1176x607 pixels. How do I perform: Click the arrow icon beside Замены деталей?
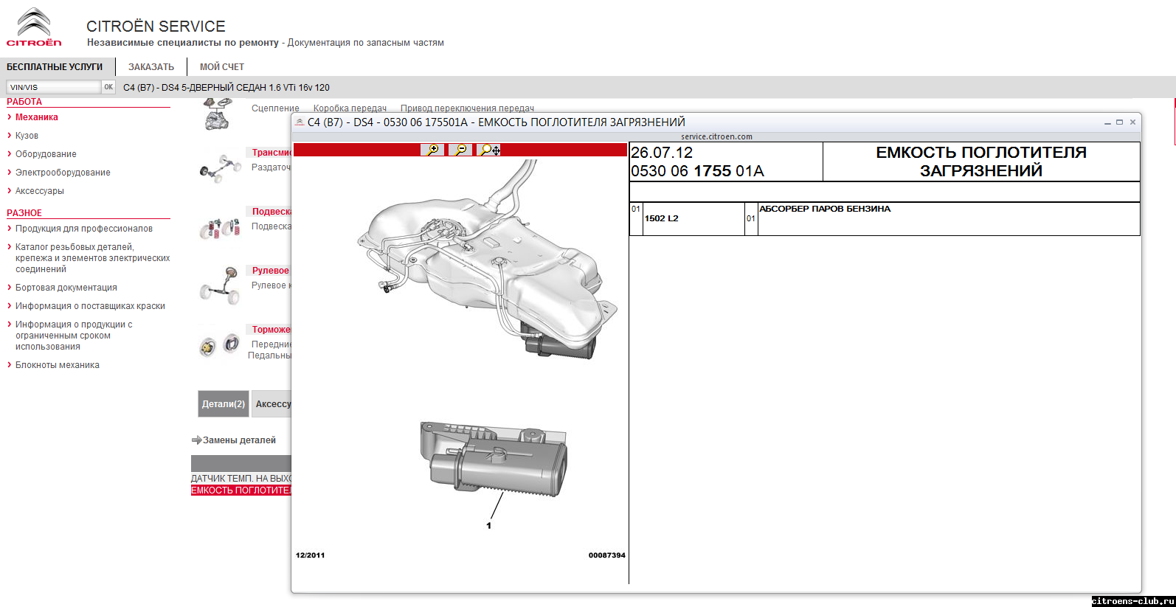(196, 440)
